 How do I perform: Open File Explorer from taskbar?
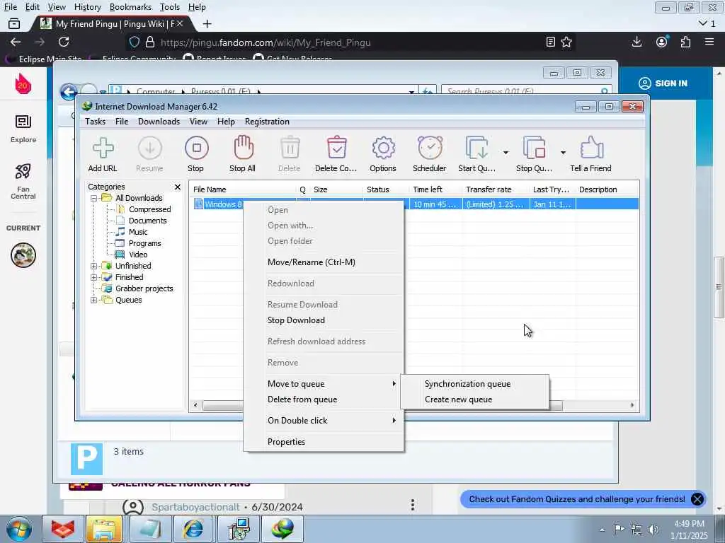coord(104,529)
